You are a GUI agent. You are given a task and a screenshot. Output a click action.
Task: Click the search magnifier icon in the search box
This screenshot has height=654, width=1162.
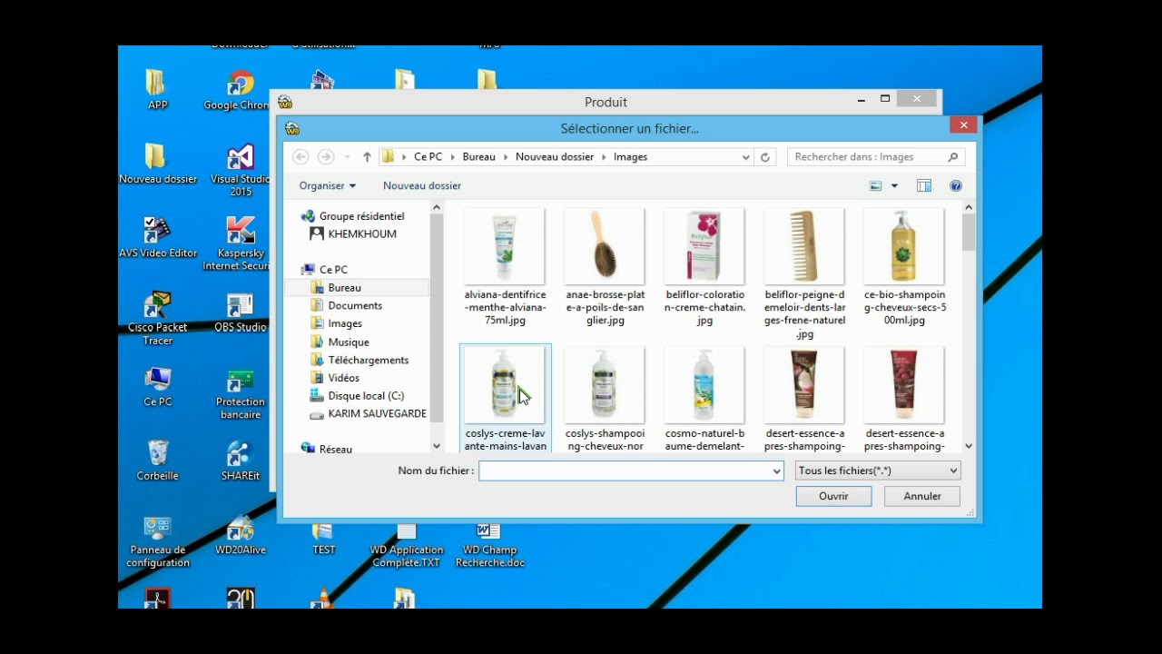[952, 157]
